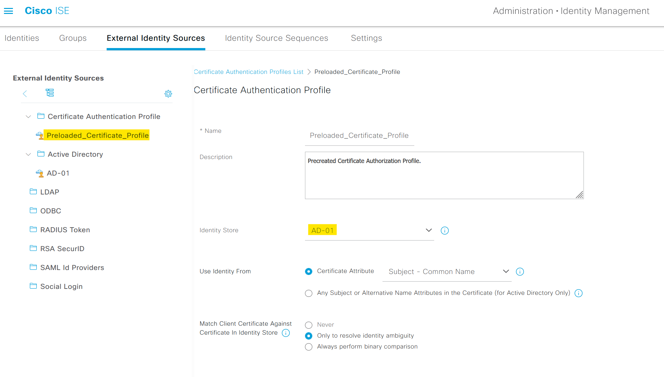
Task: Select the Never match option
Action: coord(308,325)
